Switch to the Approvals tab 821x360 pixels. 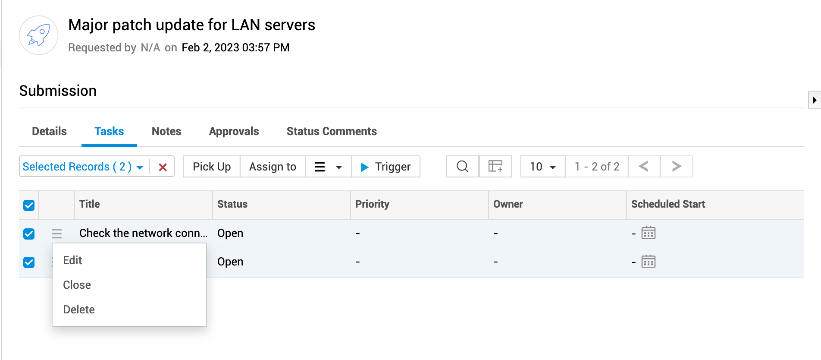point(234,131)
